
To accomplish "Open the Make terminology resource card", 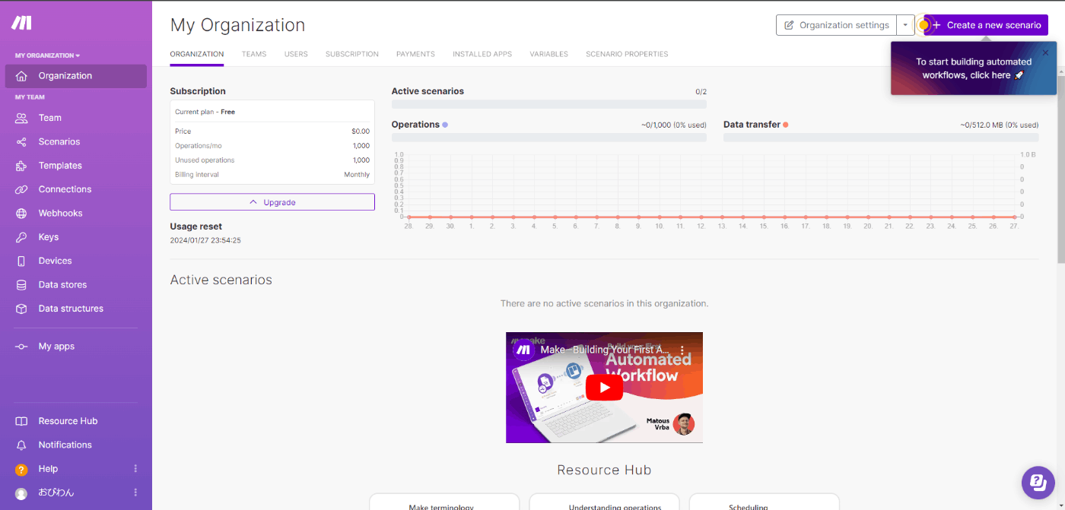I will pos(444,502).
